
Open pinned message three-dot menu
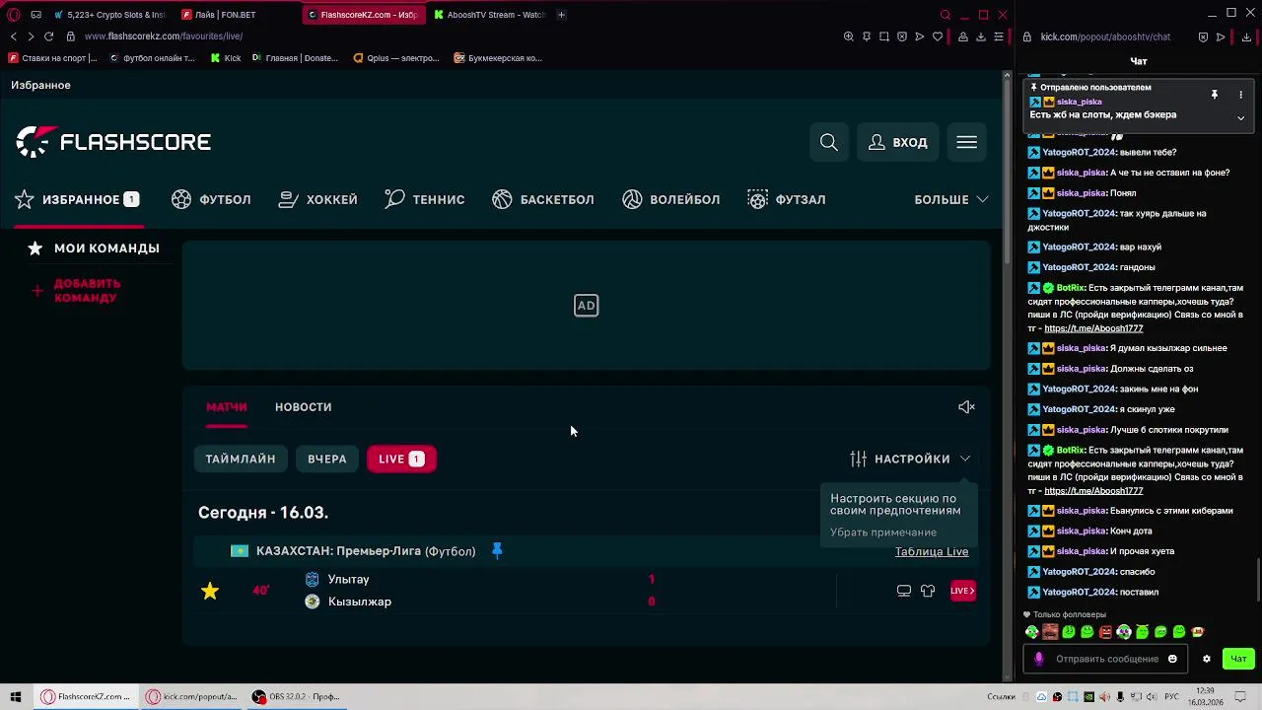[1240, 95]
